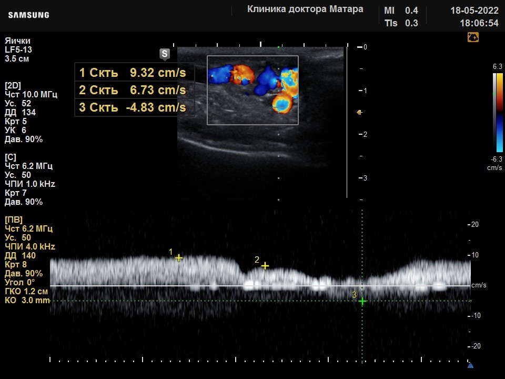Click the color Doppler velocity scale bar
The height and width of the screenshot is (379, 505).
[499, 113]
